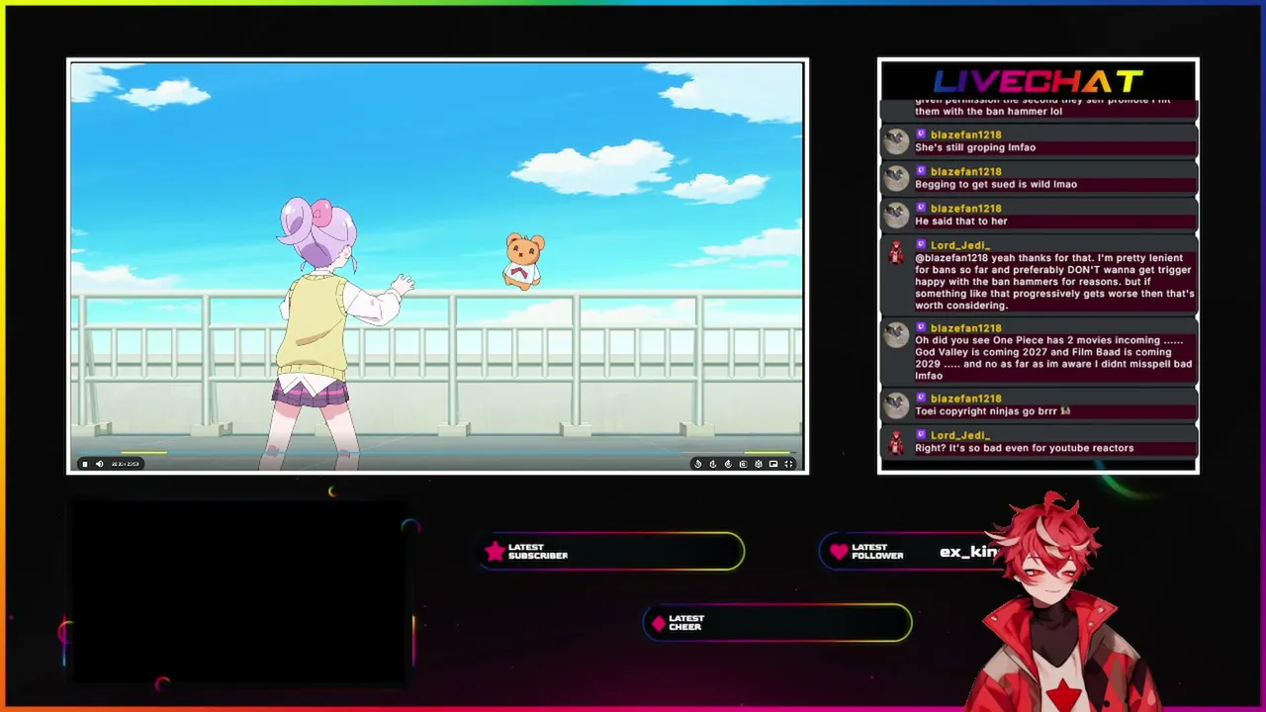Screen dimensions: 1266x712
Task: Seek on the video progress bar
Action: 436,454
